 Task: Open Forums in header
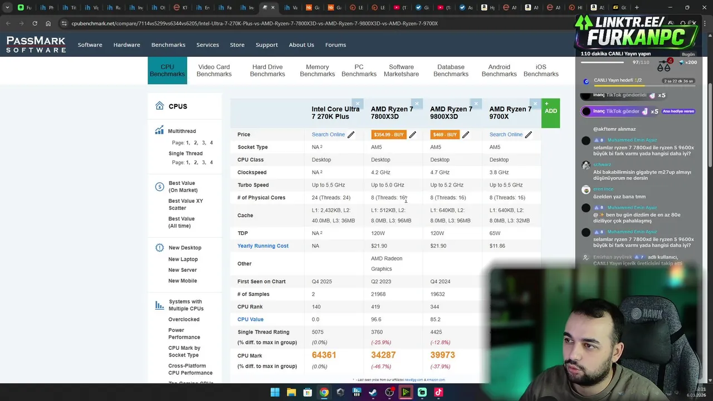[335, 45]
